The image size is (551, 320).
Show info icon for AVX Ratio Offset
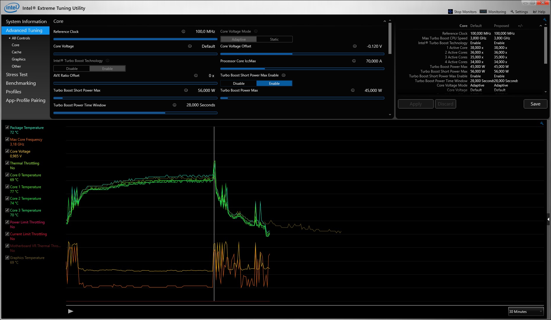point(196,76)
